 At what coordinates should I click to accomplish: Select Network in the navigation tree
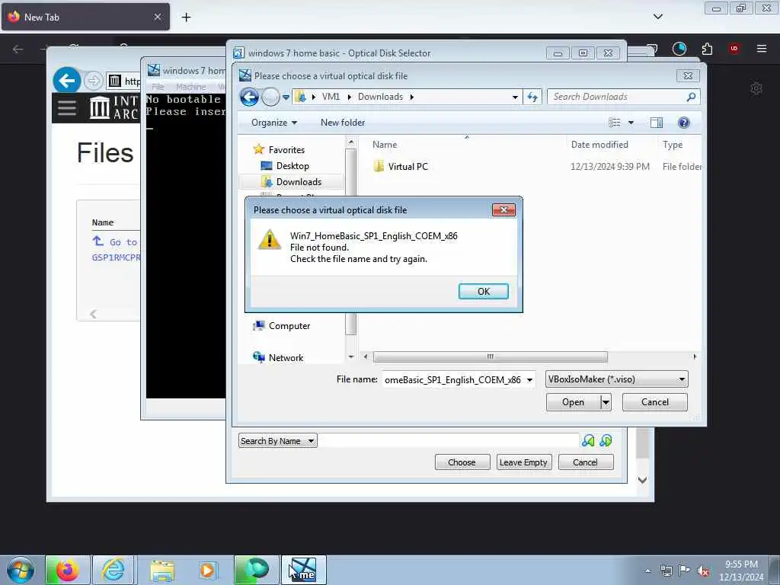(286, 358)
